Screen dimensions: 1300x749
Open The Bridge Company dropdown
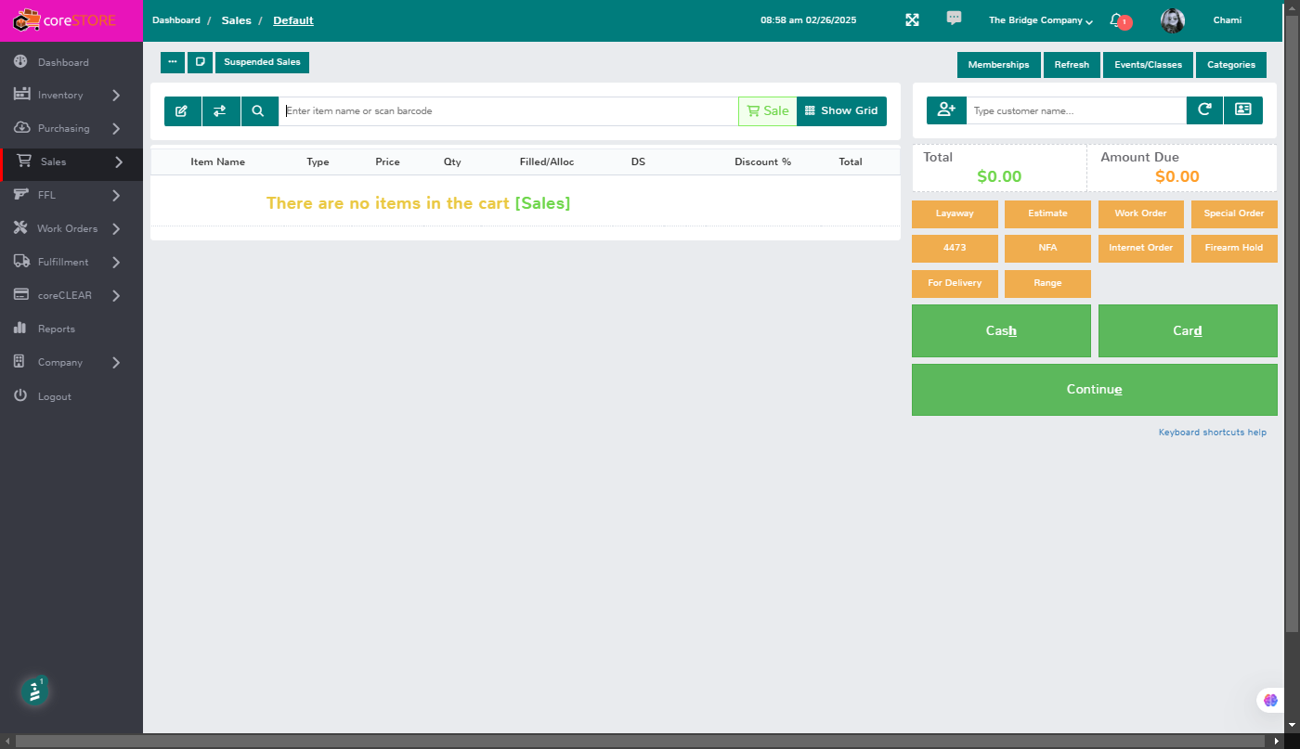coord(1040,20)
